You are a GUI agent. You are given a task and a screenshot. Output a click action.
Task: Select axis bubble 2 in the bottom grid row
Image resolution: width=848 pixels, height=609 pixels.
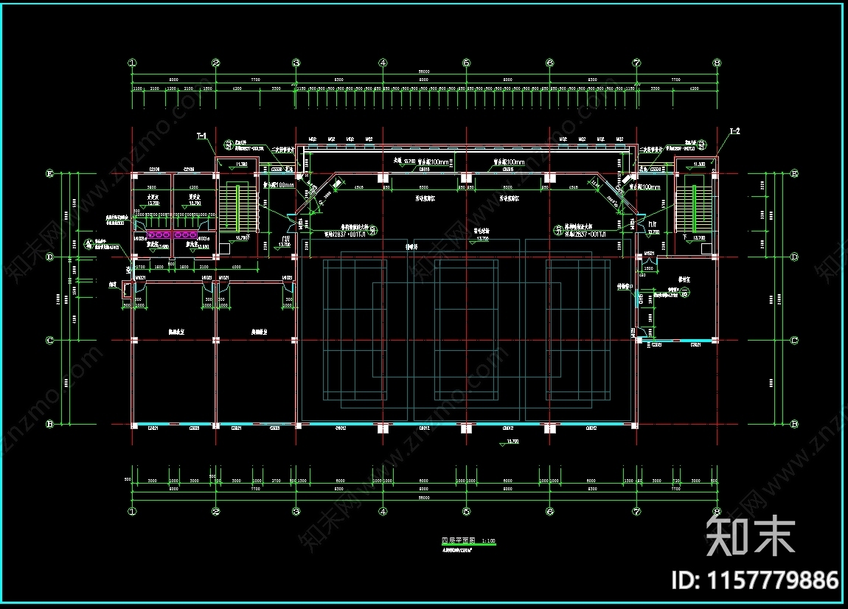click(216, 511)
